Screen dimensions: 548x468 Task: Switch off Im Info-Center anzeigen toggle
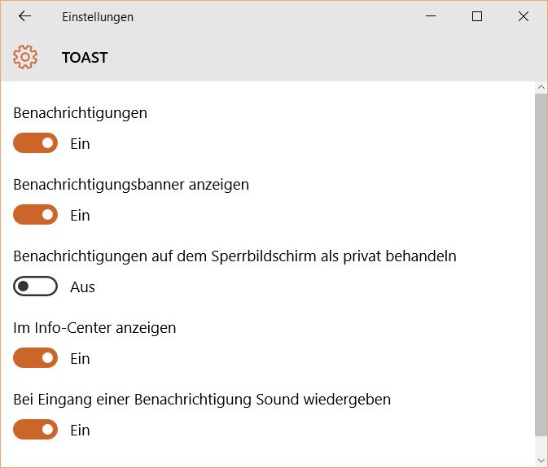coord(36,358)
